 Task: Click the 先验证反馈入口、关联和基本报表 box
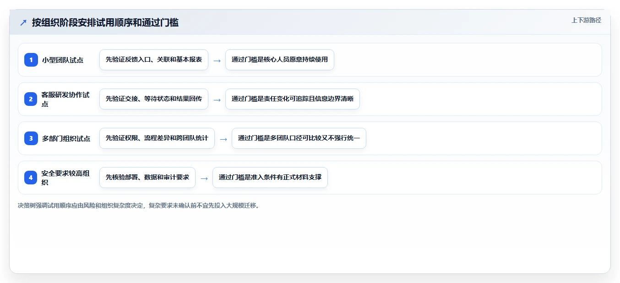click(154, 60)
